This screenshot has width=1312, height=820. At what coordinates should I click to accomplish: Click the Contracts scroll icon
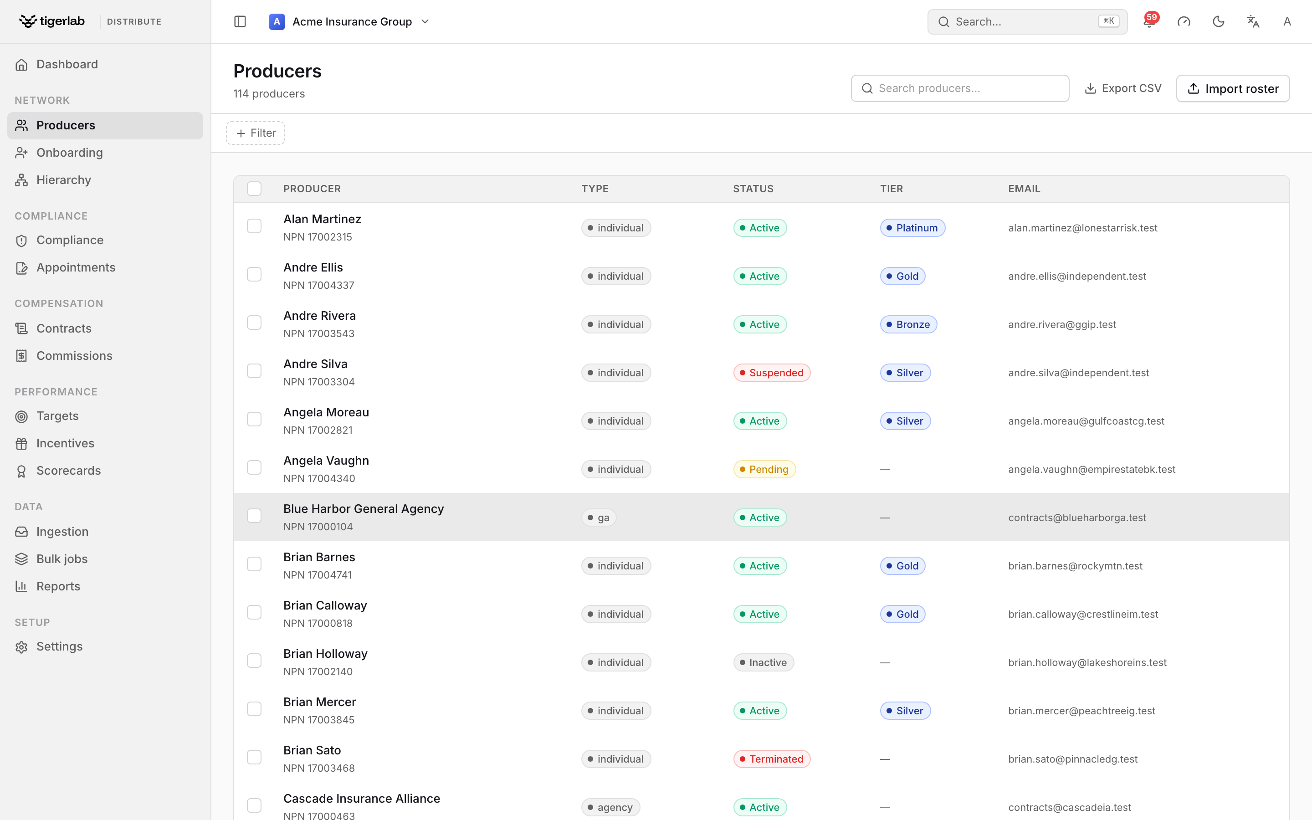22,328
